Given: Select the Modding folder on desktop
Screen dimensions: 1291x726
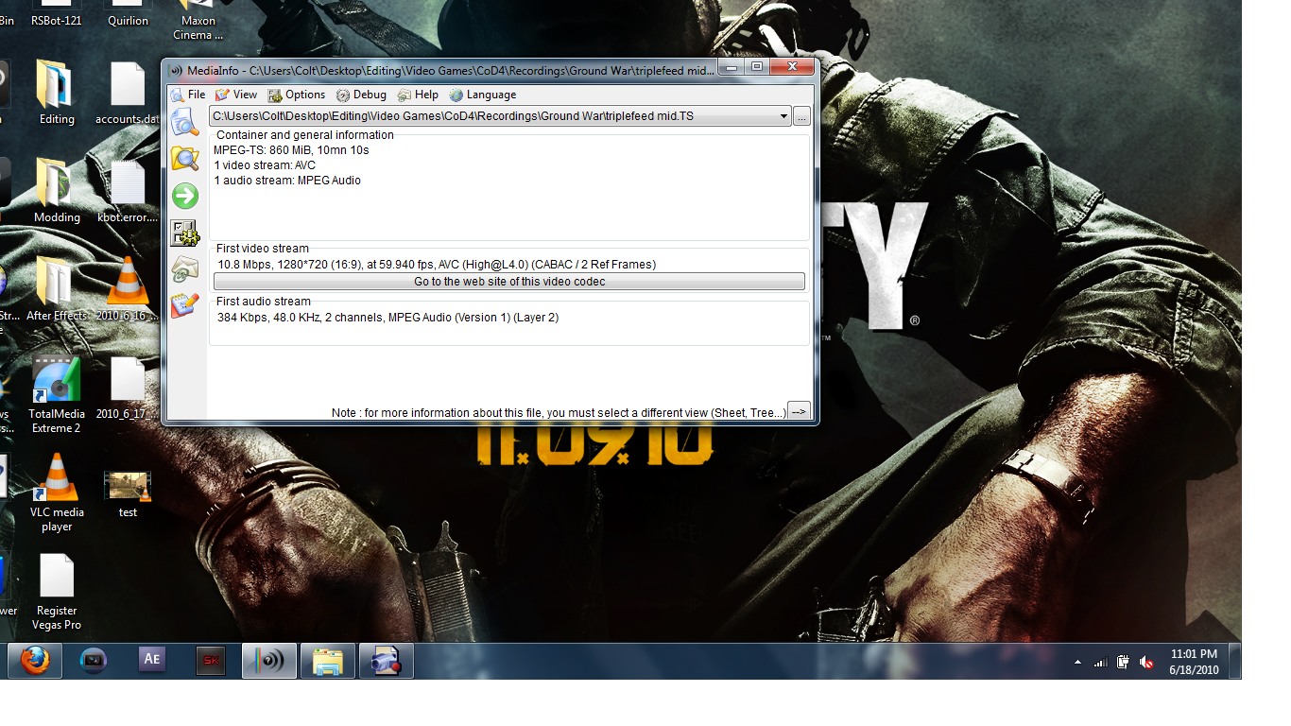Looking at the screenshot, I should 57,191.
